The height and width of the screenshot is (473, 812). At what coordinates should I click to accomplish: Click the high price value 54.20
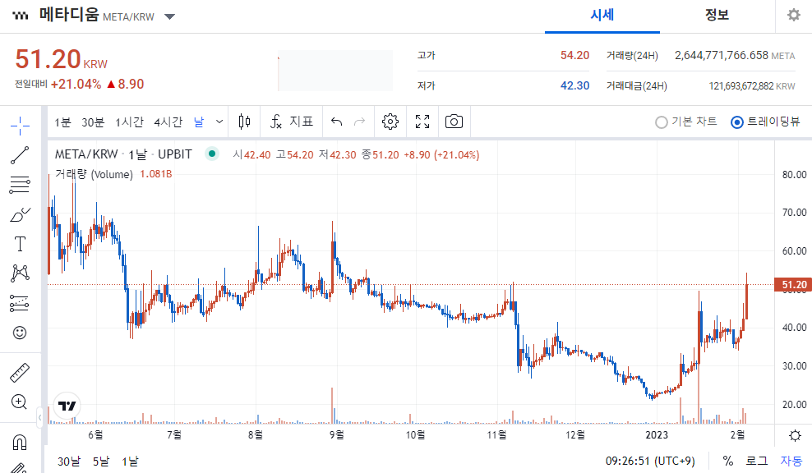(x=574, y=55)
